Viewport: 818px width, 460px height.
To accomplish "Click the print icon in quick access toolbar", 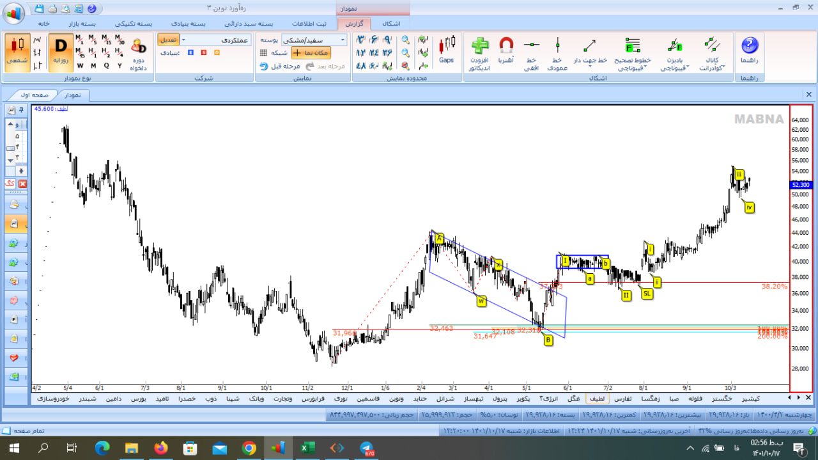I will (x=52, y=9).
